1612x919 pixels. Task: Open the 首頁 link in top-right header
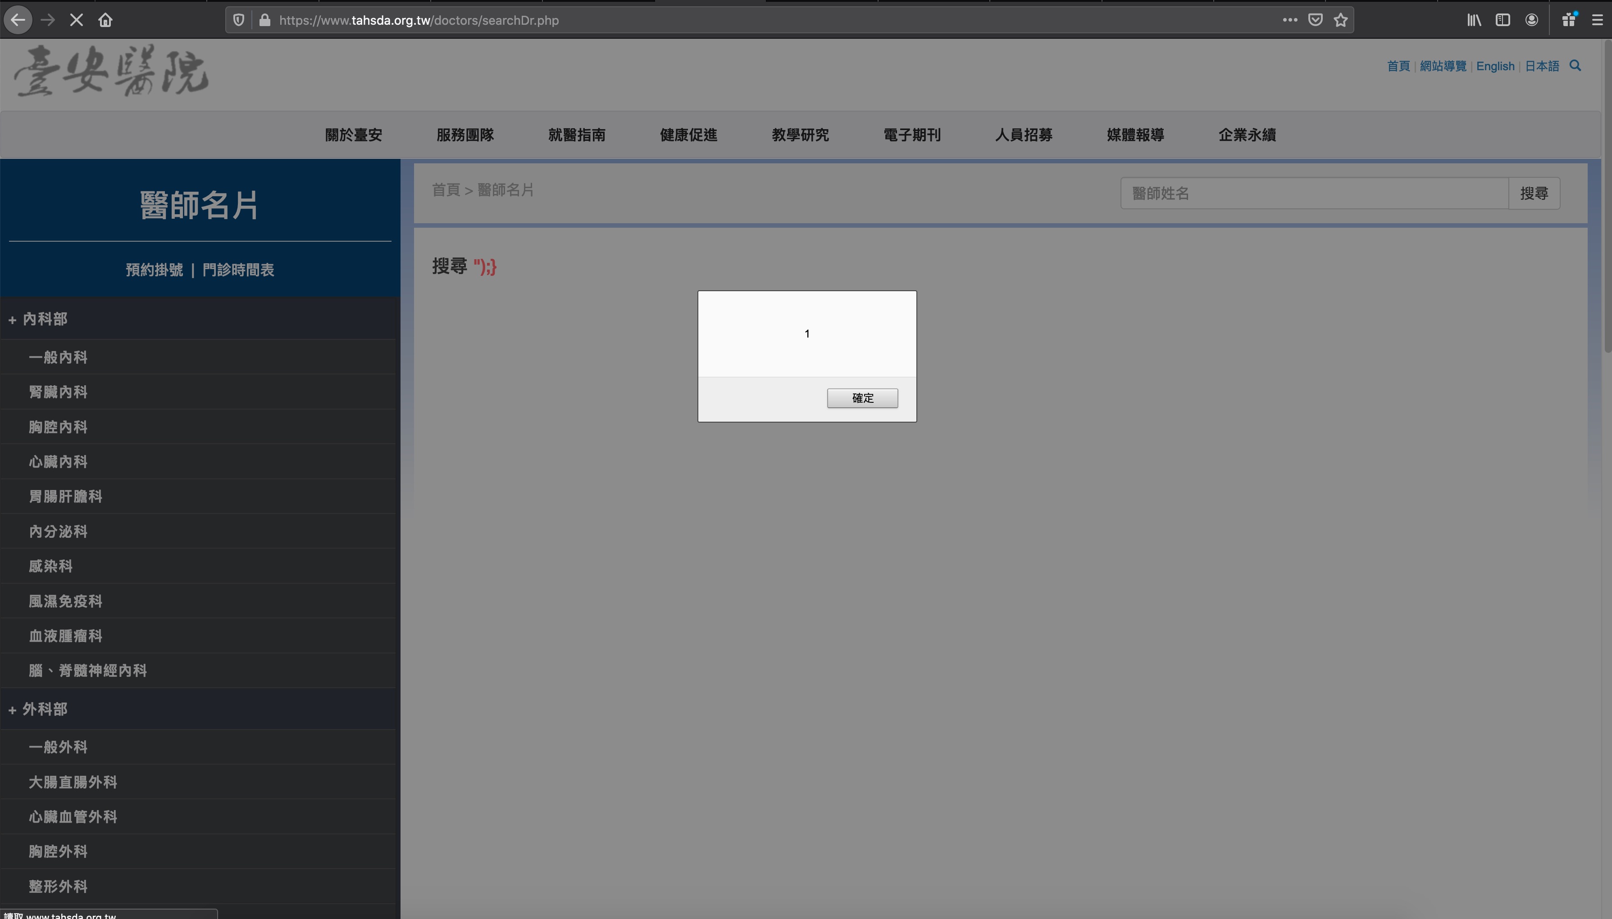(1398, 66)
